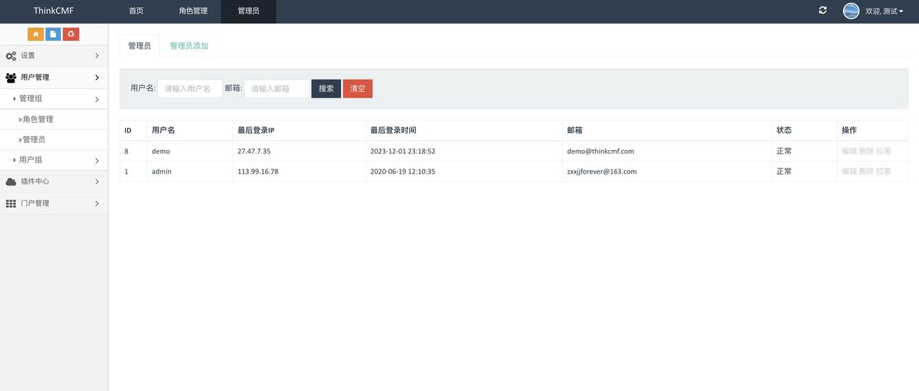
Task: Click the ThinkCMF logo text
Action: click(54, 11)
